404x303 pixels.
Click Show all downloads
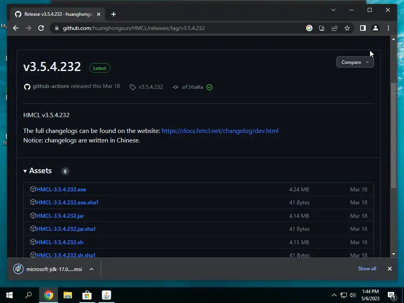(367, 268)
